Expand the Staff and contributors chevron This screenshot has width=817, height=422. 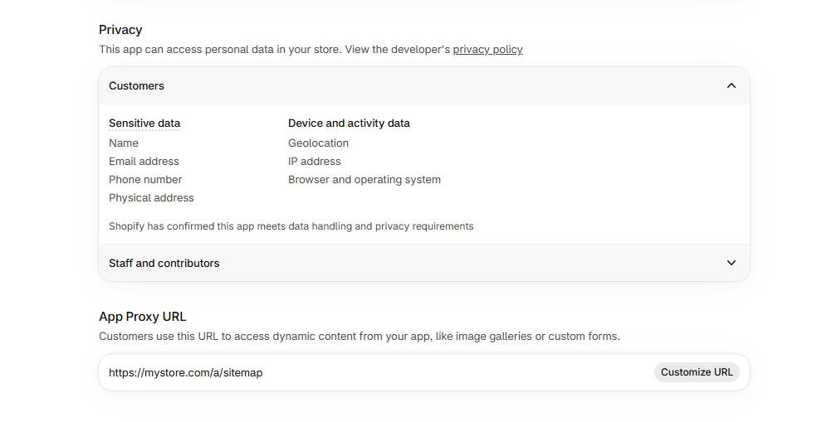(731, 264)
